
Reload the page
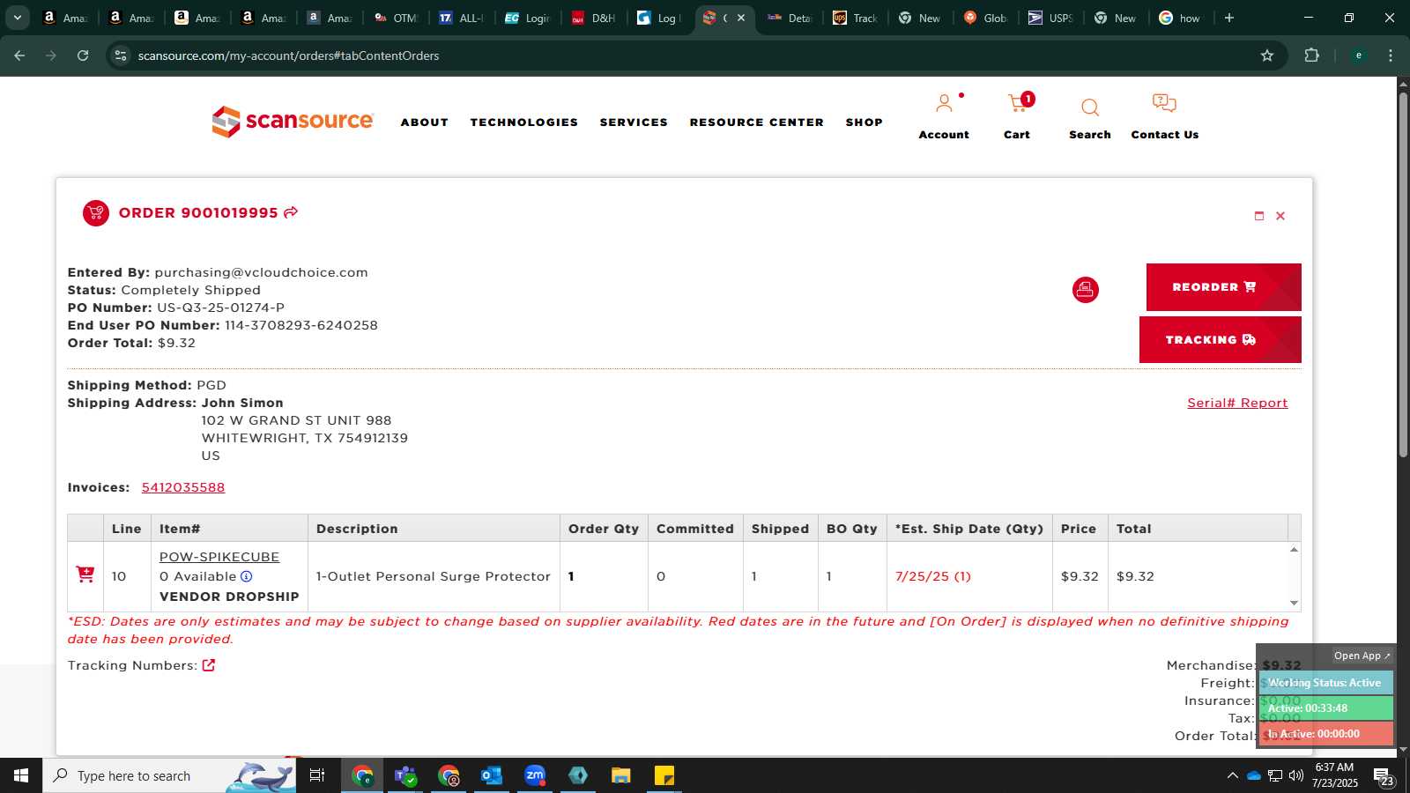[x=83, y=56]
